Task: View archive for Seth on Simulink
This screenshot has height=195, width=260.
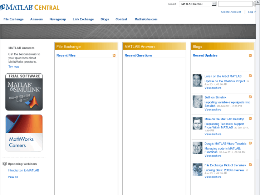Action: pyautogui.click(x=213, y=109)
